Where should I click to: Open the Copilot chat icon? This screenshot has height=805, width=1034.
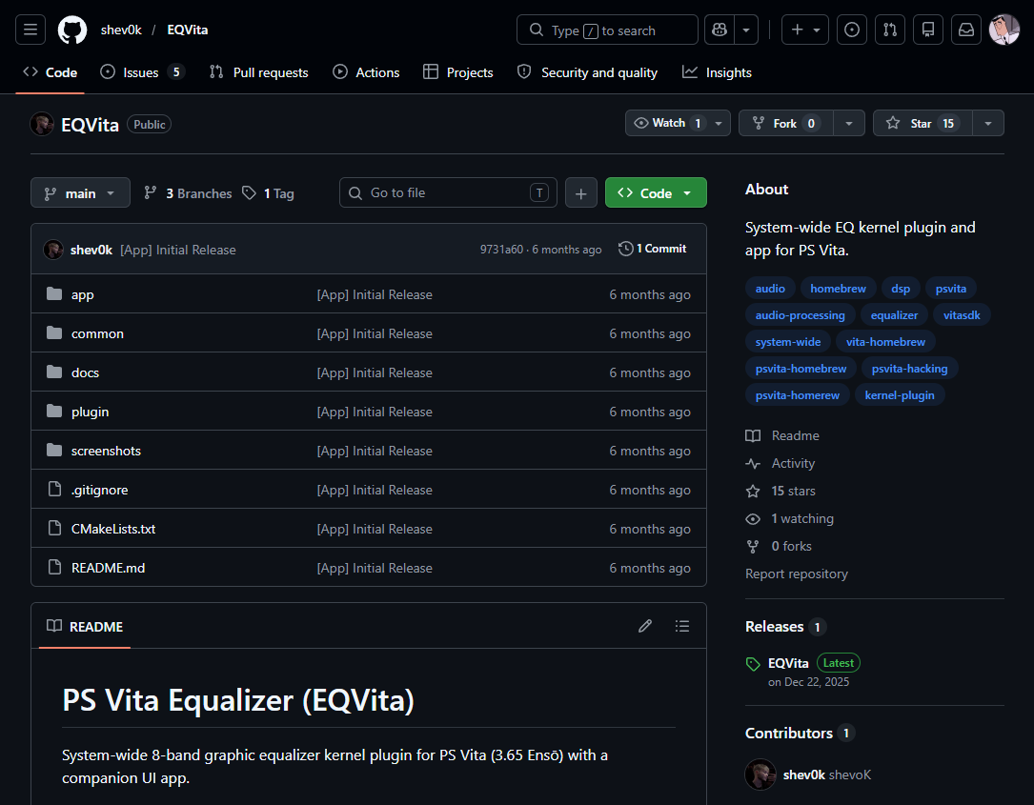point(720,30)
